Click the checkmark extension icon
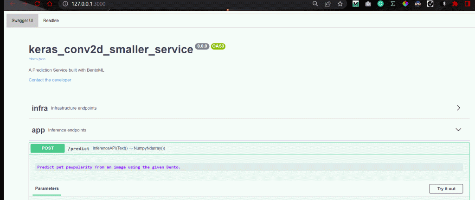 (430, 4)
